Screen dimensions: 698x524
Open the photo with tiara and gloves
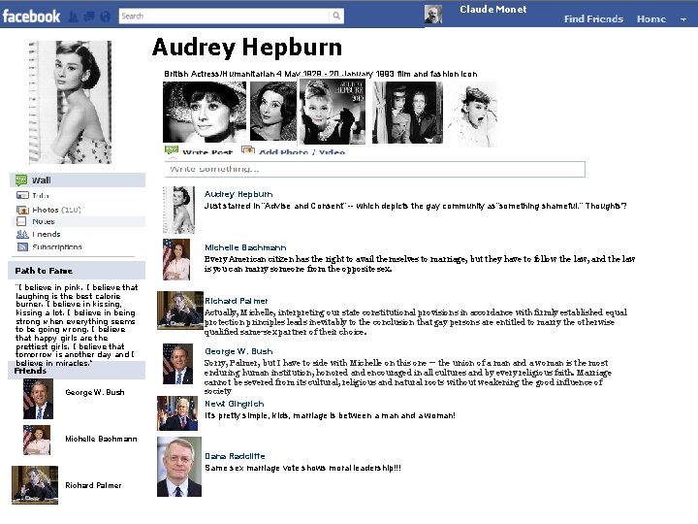[x=333, y=112]
